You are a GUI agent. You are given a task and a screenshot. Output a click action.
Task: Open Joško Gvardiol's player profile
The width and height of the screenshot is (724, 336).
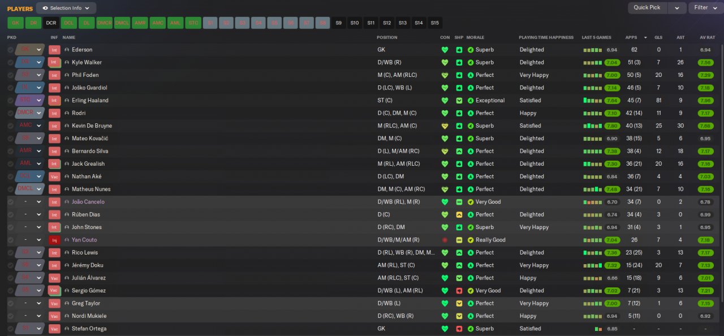89,88
